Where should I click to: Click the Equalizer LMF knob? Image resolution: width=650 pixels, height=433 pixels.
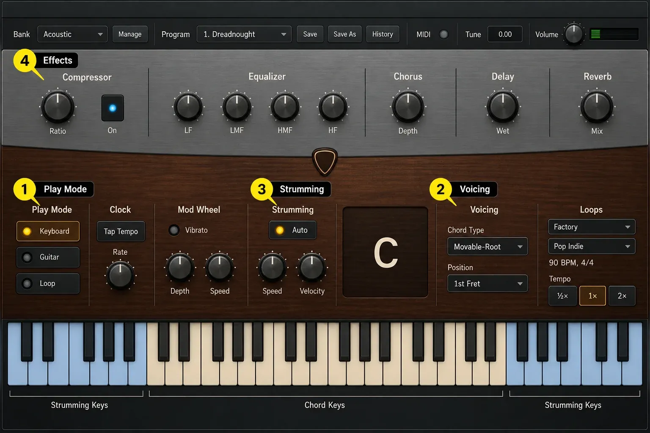pyautogui.click(x=237, y=107)
